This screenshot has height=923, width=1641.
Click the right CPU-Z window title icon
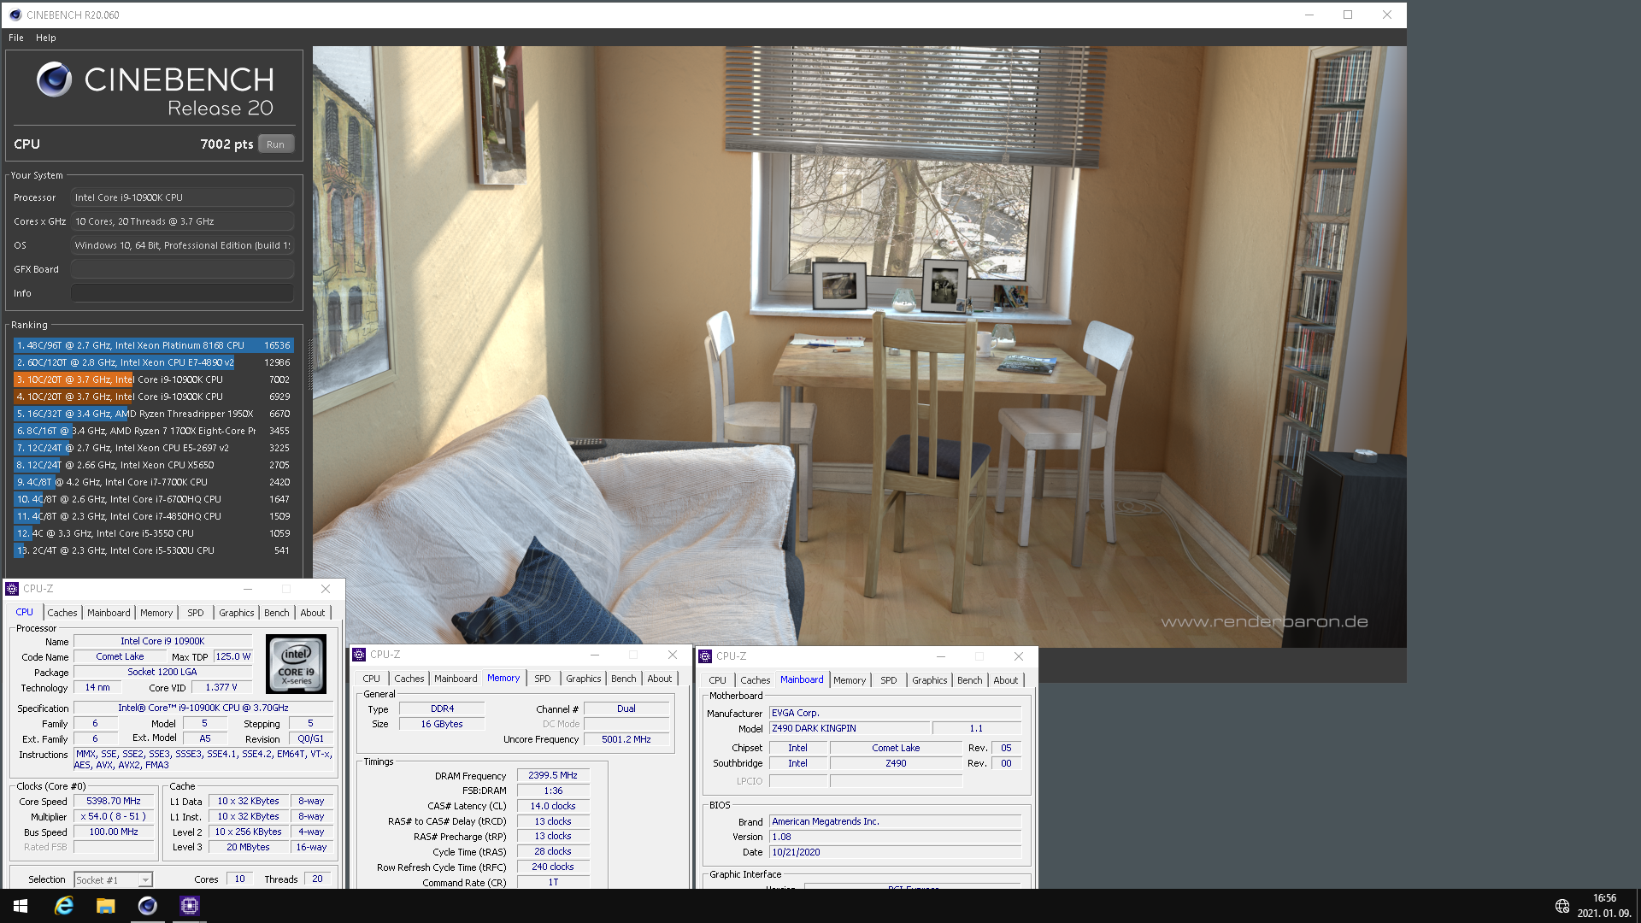pos(705,656)
